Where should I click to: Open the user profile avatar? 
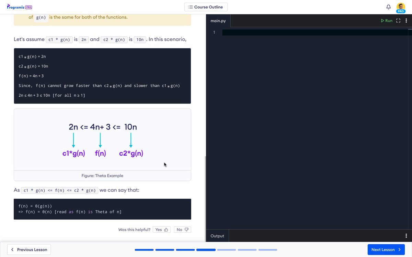[x=401, y=8]
